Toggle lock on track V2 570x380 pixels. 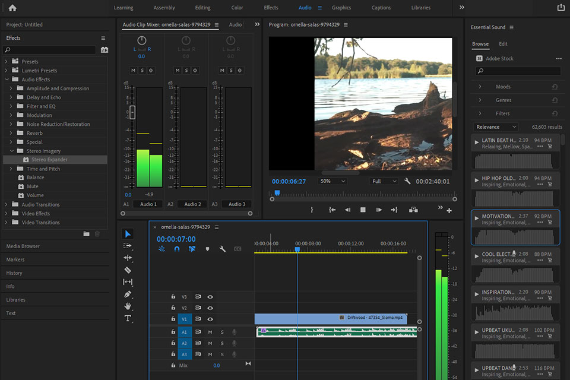(173, 308)
